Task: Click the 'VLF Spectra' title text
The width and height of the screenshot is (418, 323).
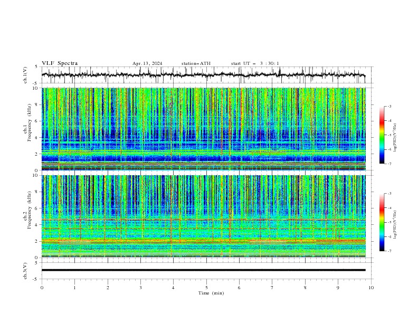Action: tap(60, 63)
